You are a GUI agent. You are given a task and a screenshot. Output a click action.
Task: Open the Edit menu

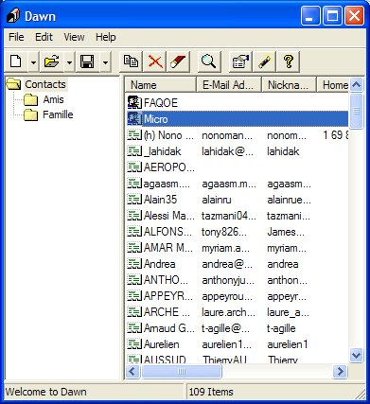(x=44, y=37)
